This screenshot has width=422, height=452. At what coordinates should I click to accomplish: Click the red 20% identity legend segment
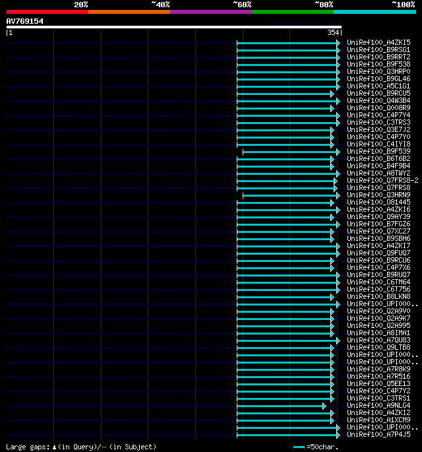[47, 12]
